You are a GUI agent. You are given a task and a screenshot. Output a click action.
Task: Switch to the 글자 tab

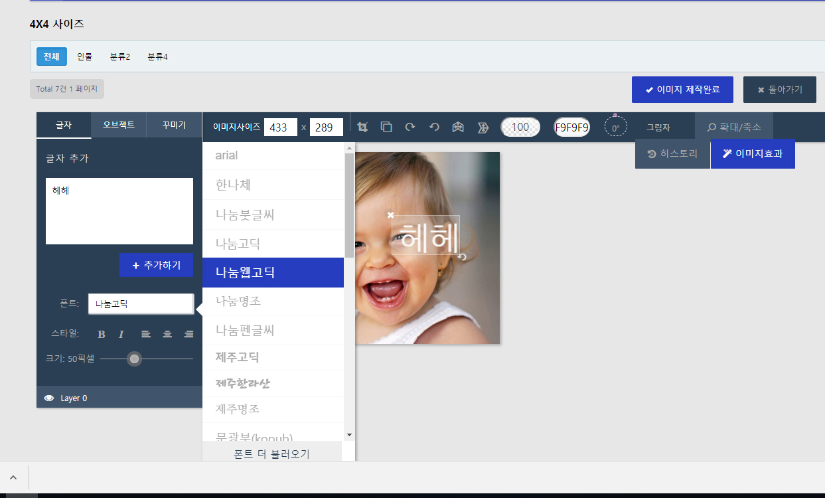[64, 125]
